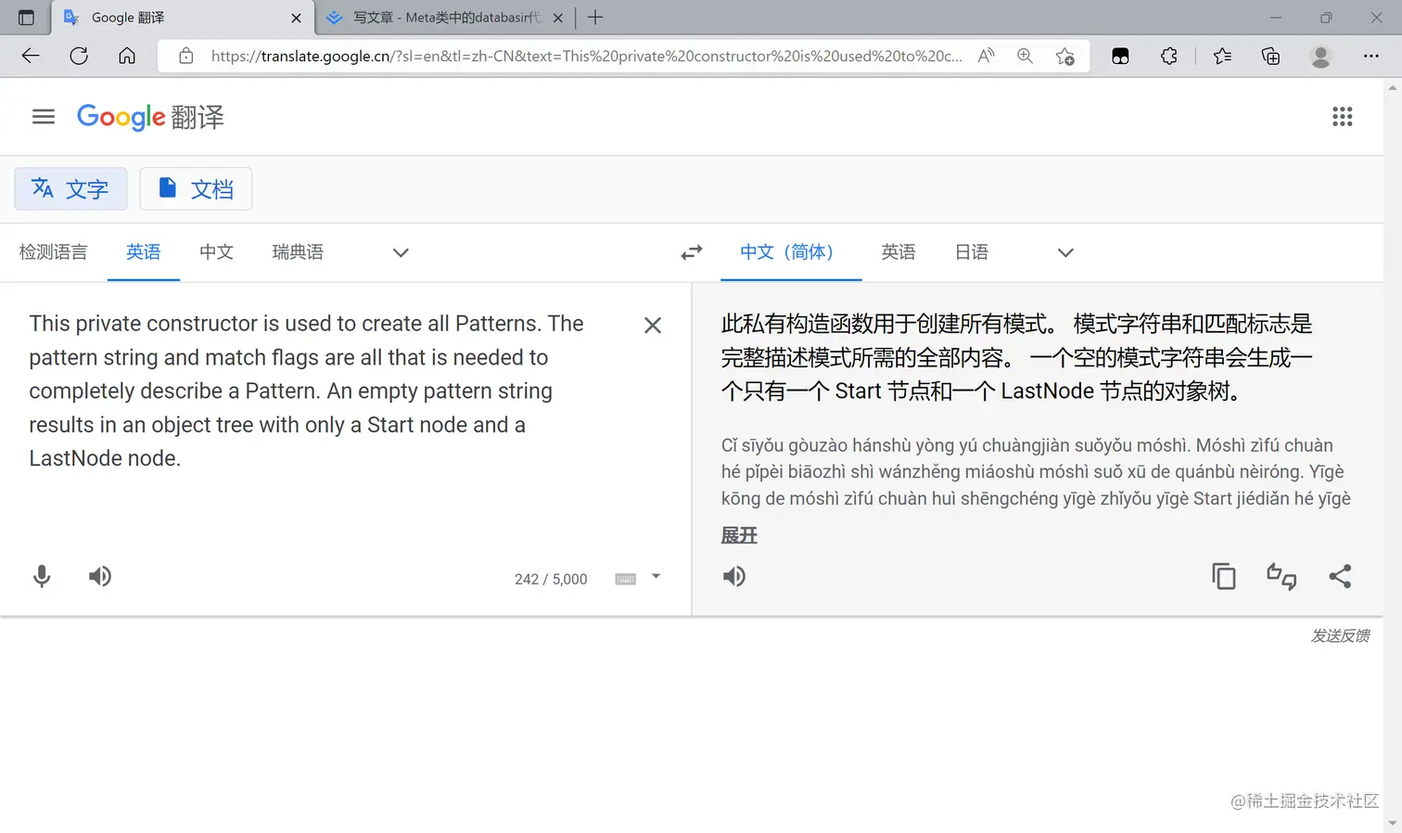
Task: Select 日语 as the target language
Action: (x=972, y=252)
